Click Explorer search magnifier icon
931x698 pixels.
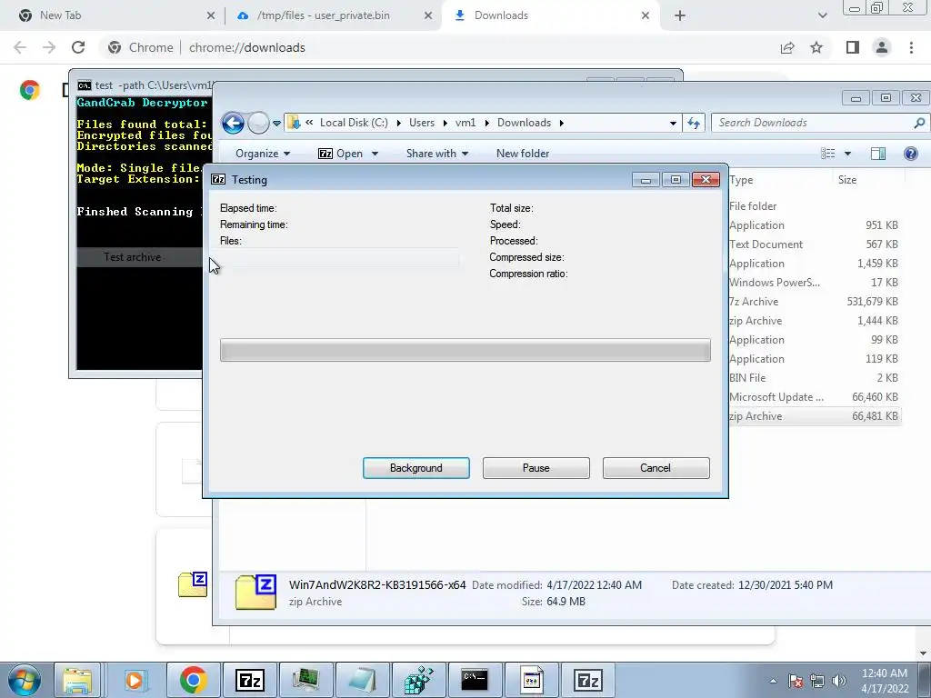tap(919, 123)
